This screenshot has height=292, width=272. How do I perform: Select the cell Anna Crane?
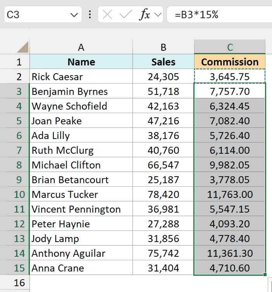81,268
